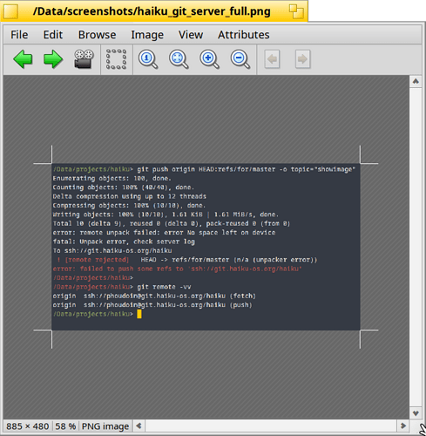Screen dimensions: 426x436
Task: Click the 885 × 480 dimensions status text
Action: click(28, 426)
